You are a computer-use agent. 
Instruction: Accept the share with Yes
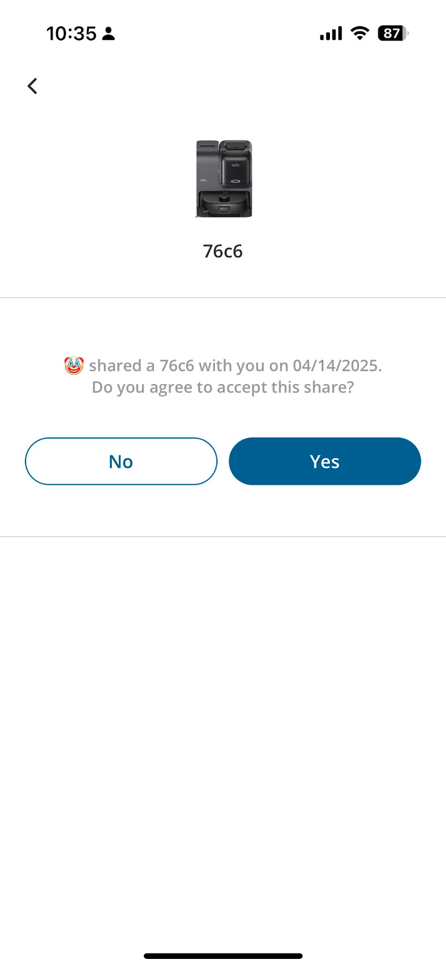tap(325, 461)
